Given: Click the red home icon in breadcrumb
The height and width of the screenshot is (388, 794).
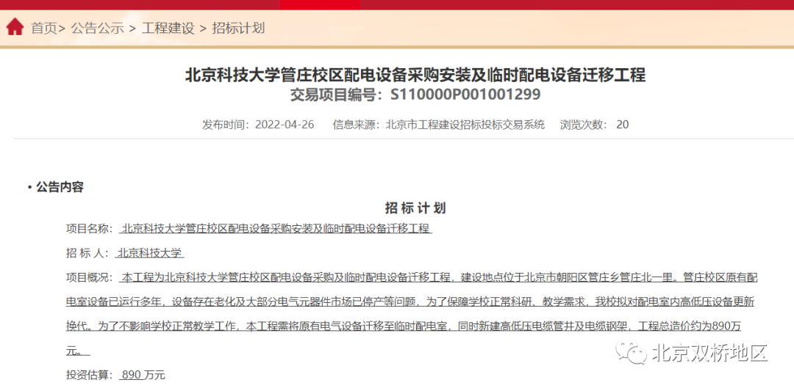Looking at the screenshot, I should [15, 27].
